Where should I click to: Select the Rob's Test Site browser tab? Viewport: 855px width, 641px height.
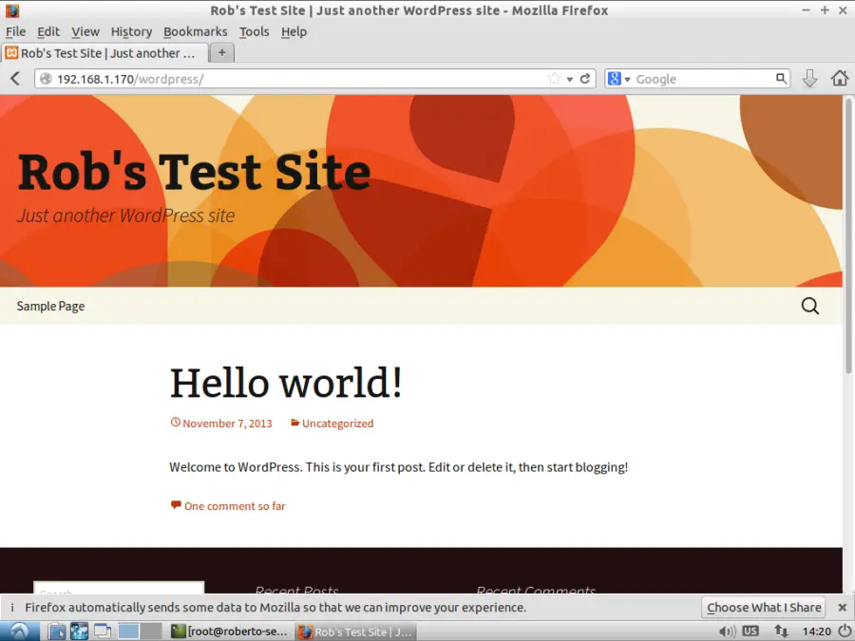104,53
